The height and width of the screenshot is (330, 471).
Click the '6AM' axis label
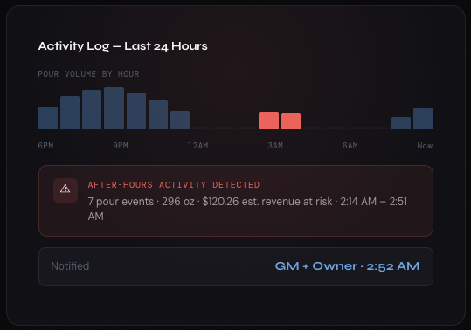coord(350,146)
